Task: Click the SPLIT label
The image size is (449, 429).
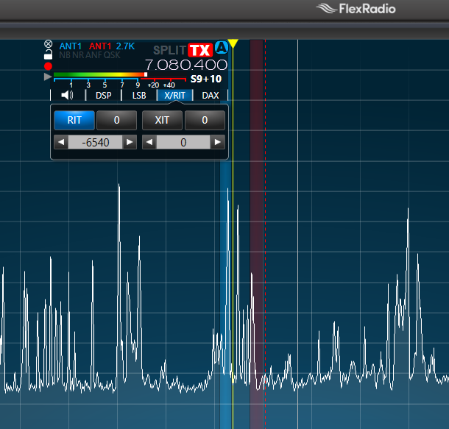Action: 170,50
